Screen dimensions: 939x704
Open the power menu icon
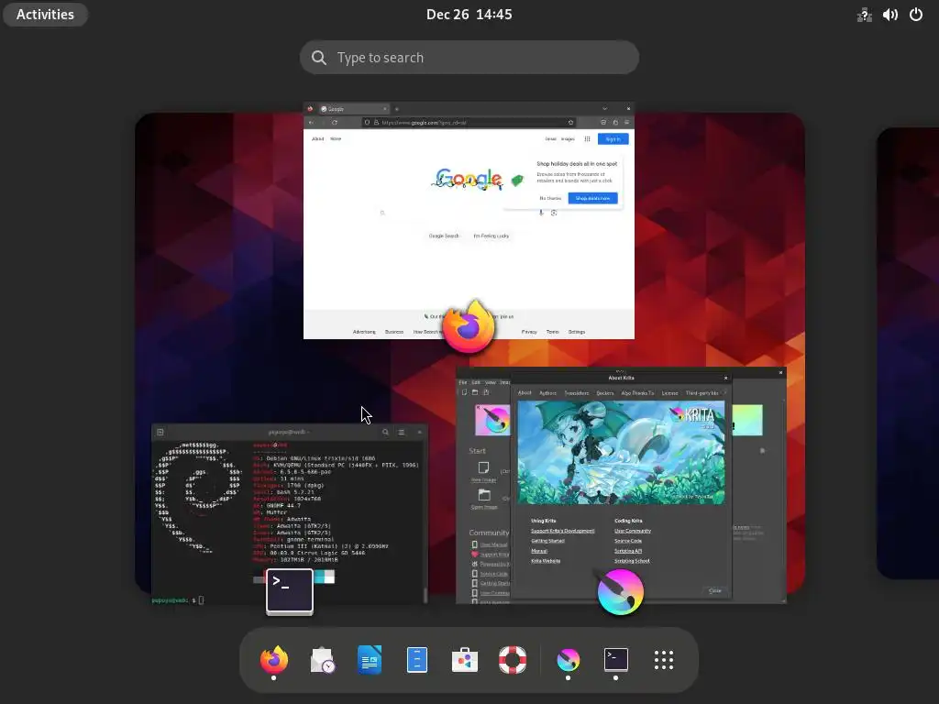pyautogui.click(x=916, y=15)
